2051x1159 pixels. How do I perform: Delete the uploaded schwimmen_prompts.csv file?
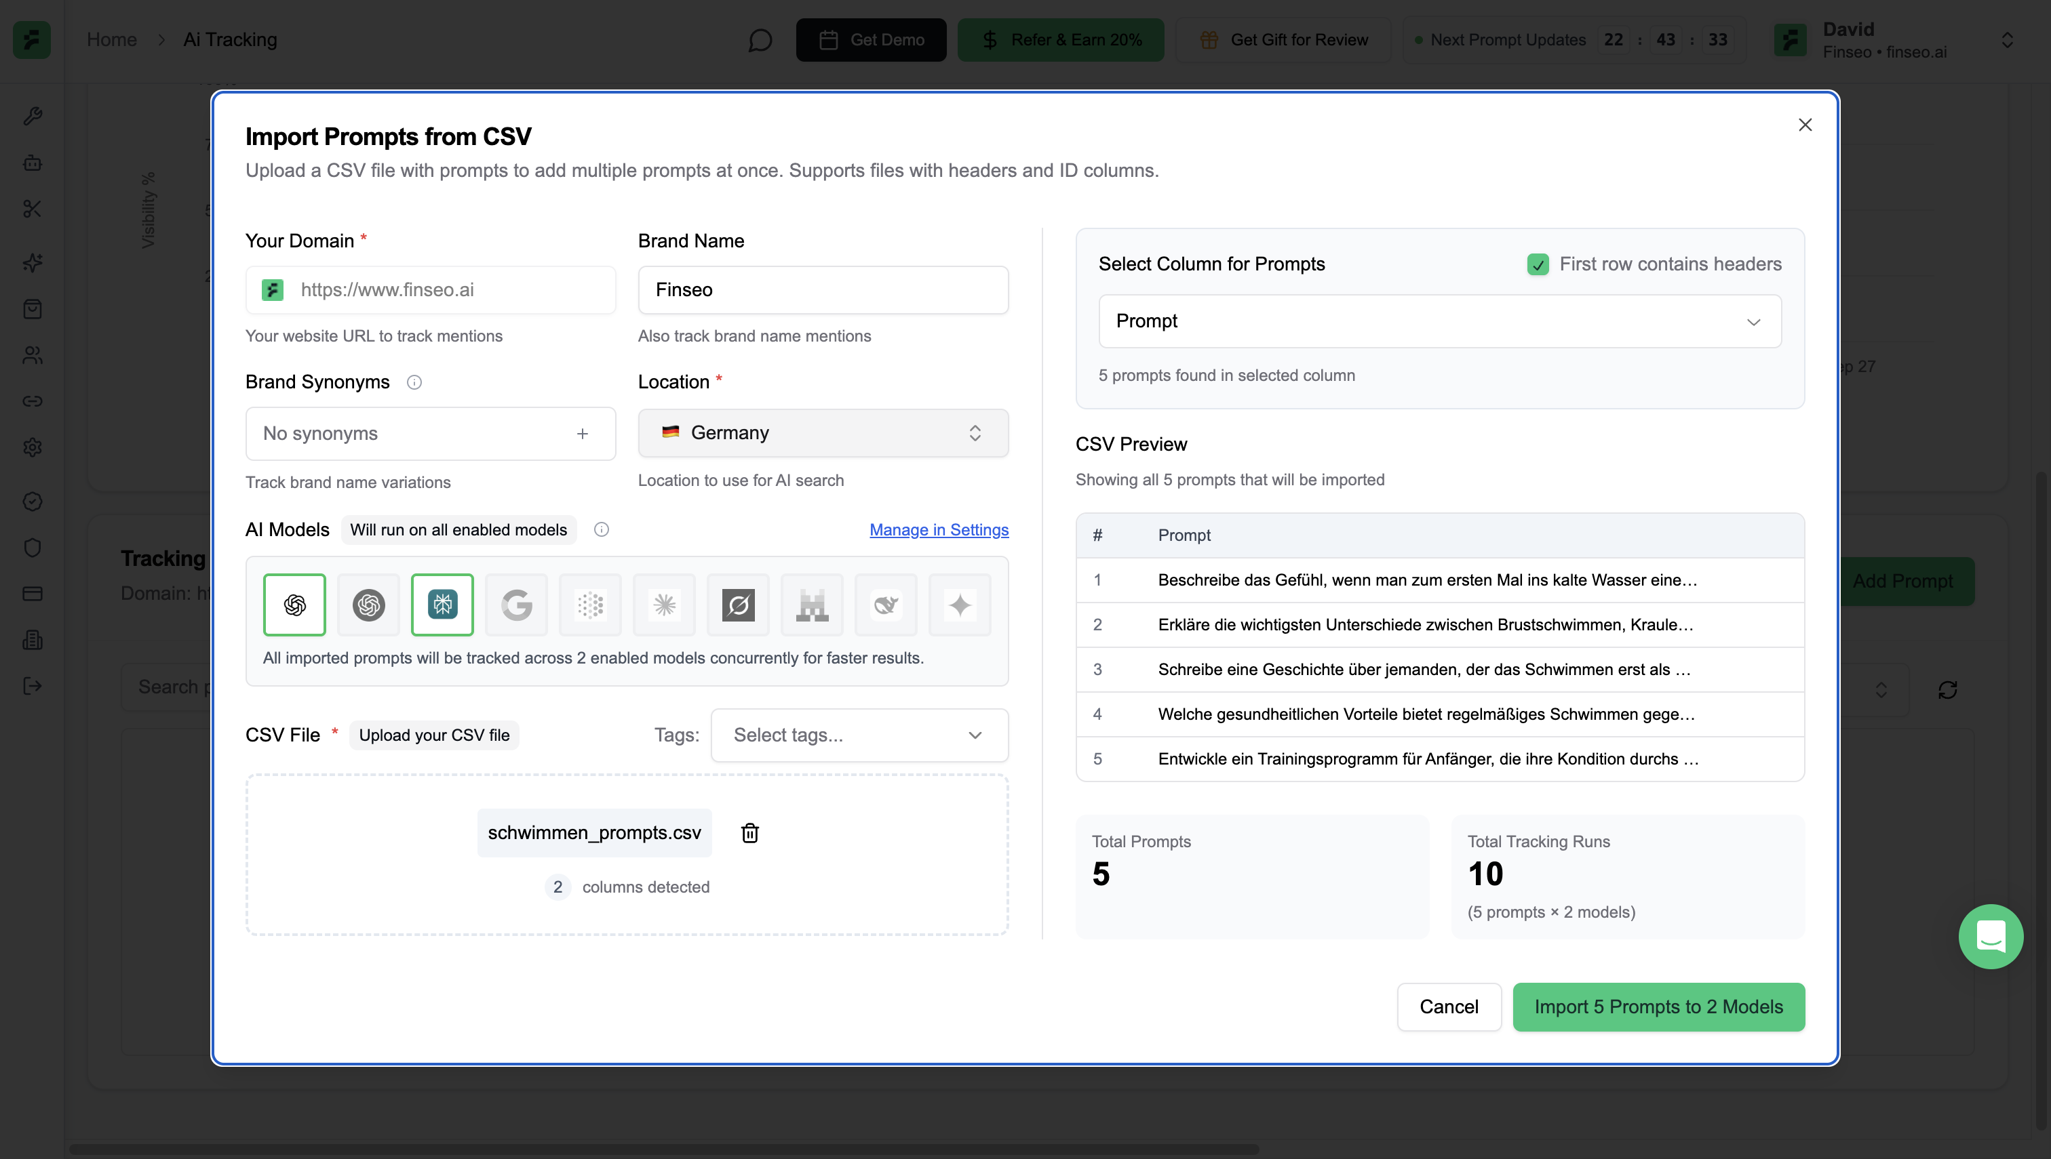click(749, 832)
